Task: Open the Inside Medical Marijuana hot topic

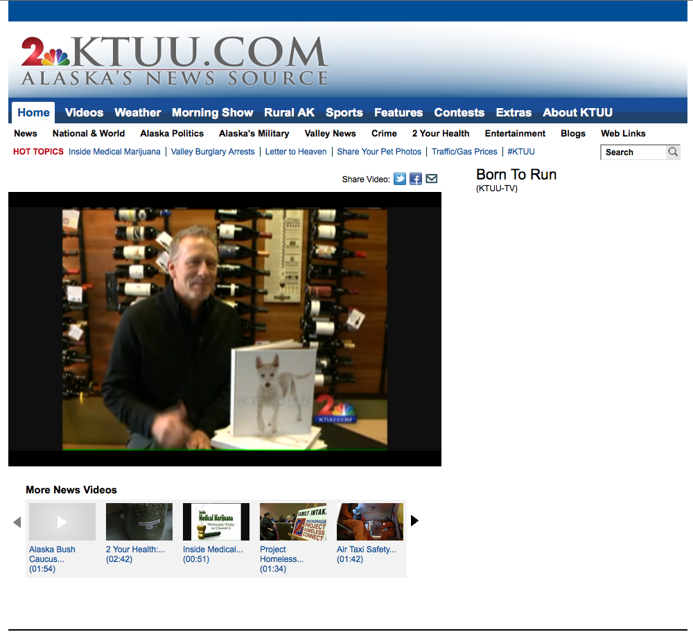Action: [114, 152]
